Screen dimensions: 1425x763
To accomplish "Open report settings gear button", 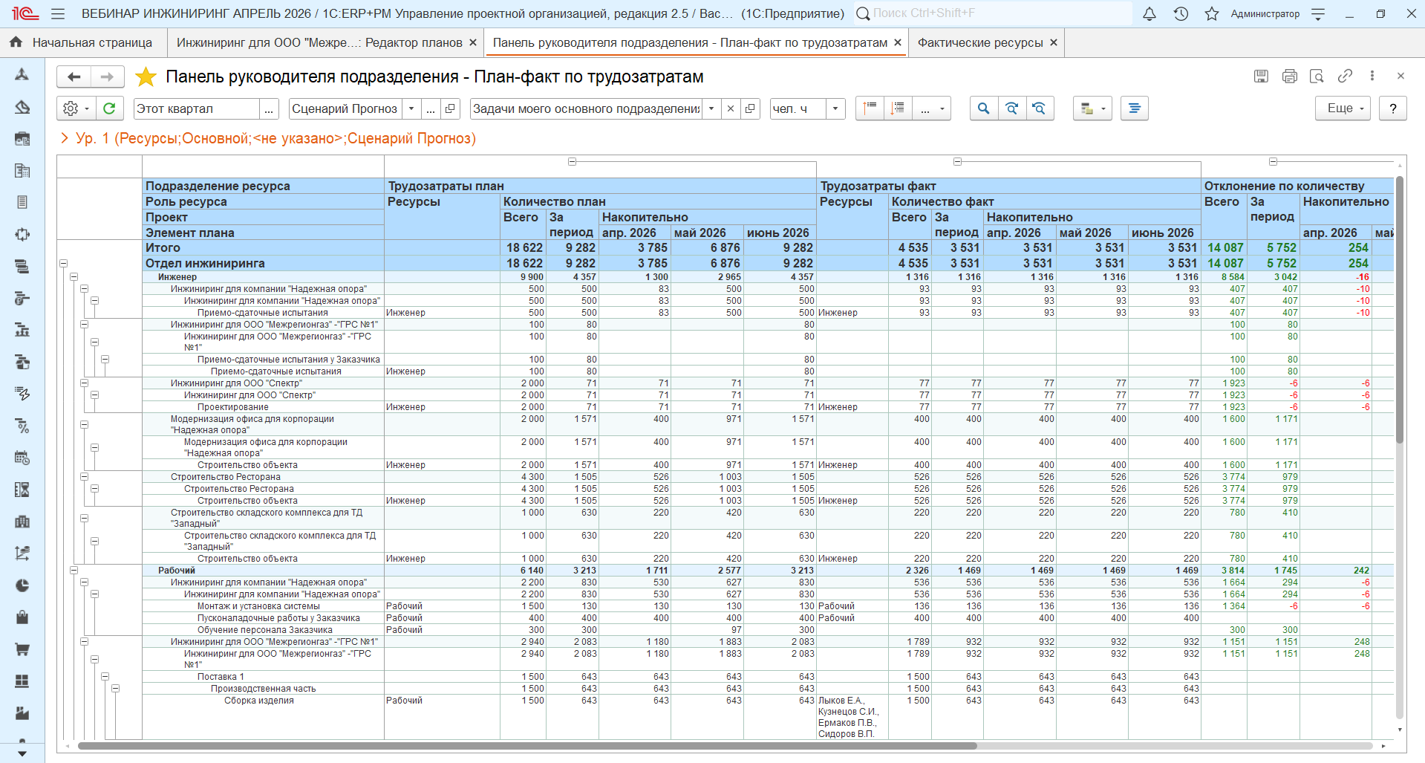I will click(x=76, y=108).
